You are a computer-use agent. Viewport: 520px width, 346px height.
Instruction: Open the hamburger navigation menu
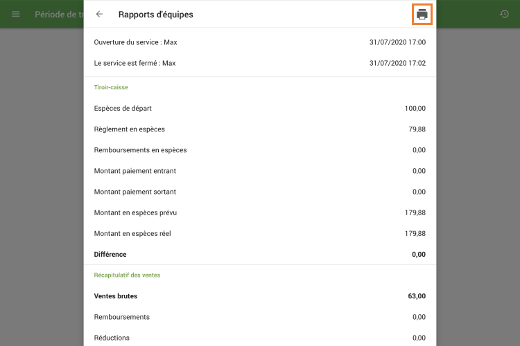[x=16, y=14]
